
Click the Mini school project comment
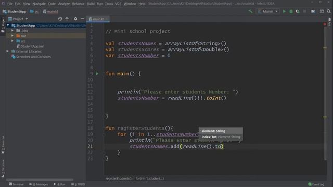tap(138, 31)
